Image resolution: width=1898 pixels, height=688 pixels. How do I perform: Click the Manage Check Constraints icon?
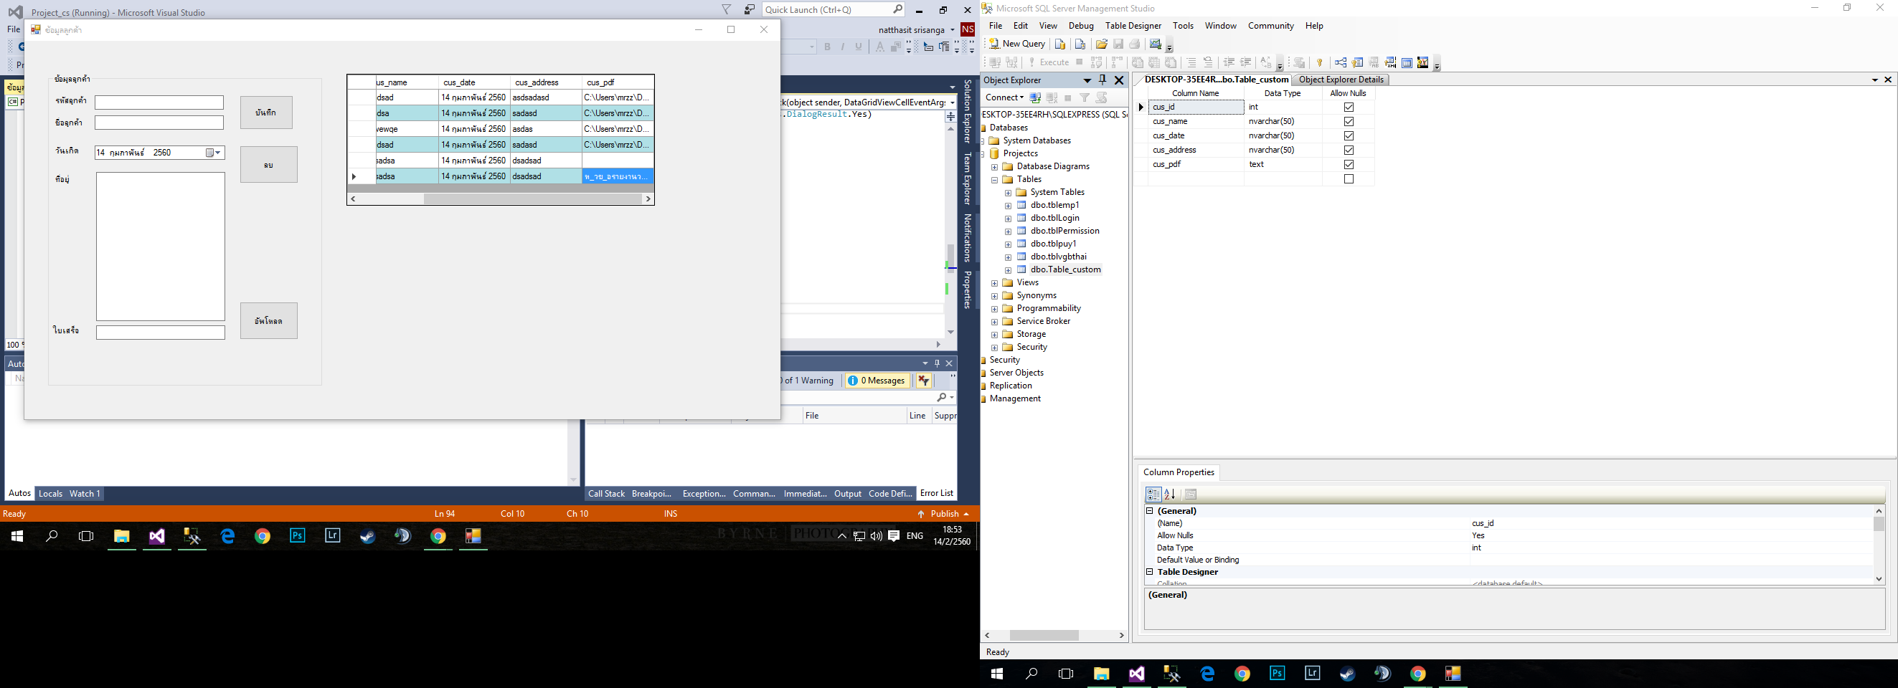[x=1407, y=62]
